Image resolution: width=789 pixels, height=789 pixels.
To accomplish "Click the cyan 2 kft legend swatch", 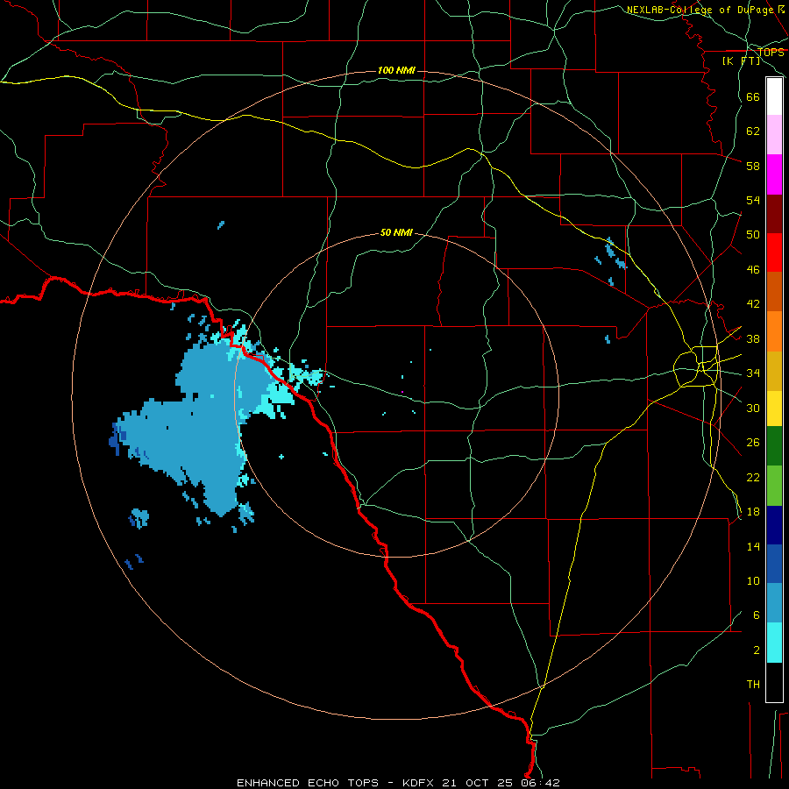I will (774, 643).
